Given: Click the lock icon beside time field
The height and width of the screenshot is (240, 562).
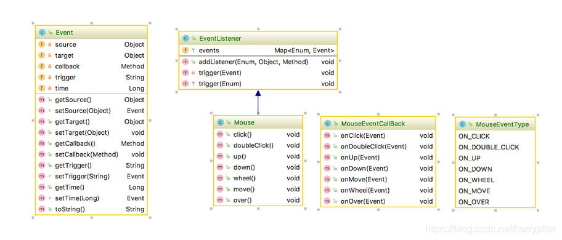Looking at the screenshot, I should [50, 88].
